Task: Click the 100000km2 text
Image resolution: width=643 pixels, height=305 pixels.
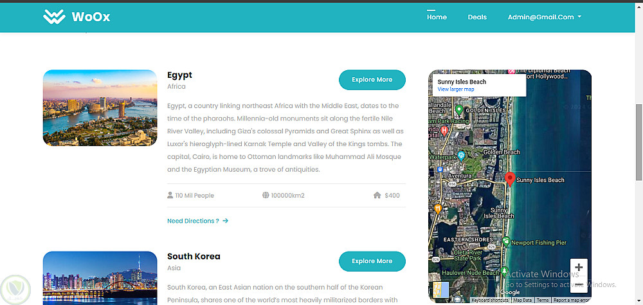Action: pos(288,196)
